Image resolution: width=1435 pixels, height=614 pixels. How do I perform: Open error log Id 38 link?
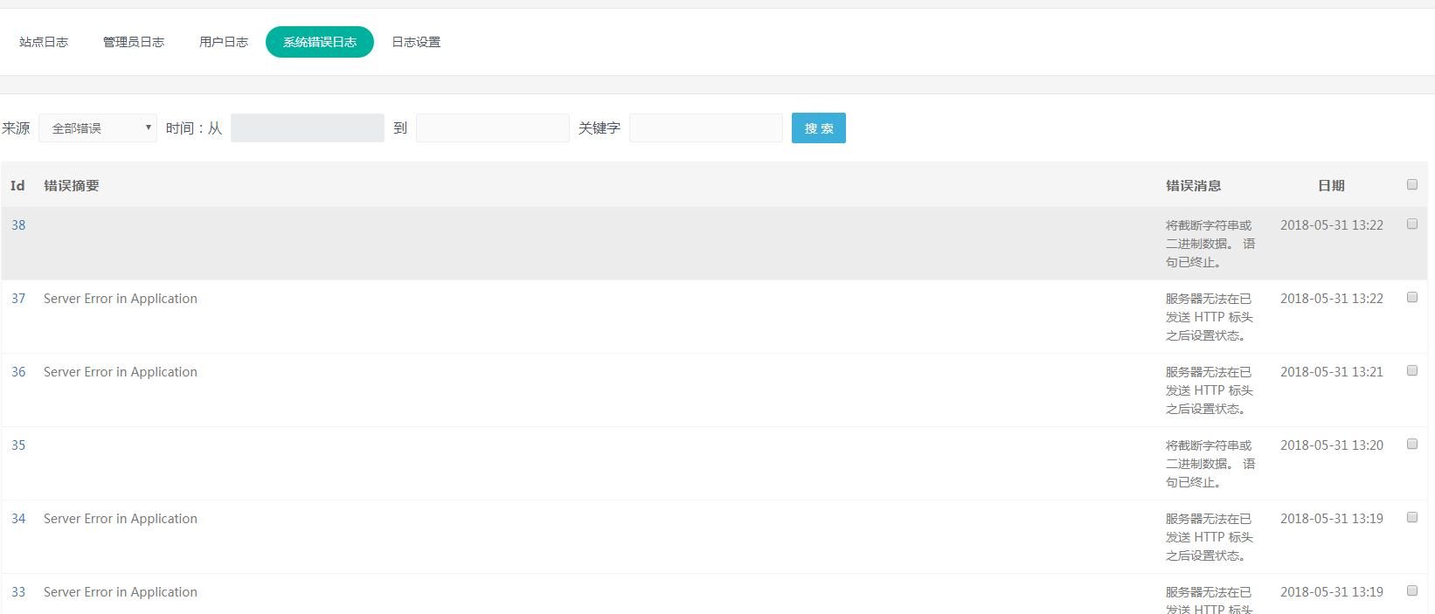point(18,225)
